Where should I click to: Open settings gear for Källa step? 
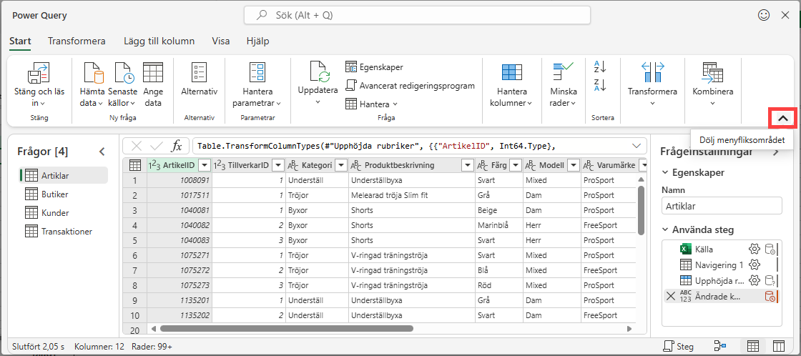[754, 249]
